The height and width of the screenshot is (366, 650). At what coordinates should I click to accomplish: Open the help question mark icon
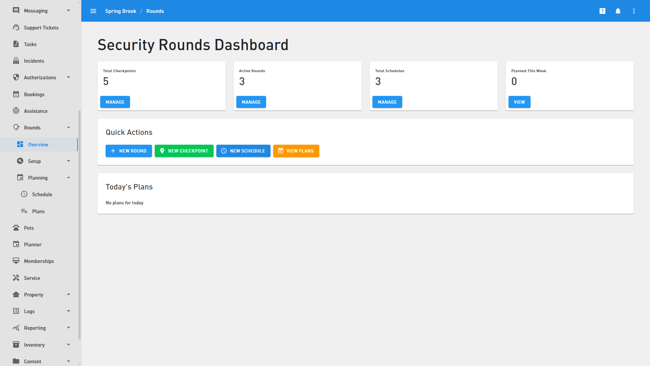[x=602, y=11]
